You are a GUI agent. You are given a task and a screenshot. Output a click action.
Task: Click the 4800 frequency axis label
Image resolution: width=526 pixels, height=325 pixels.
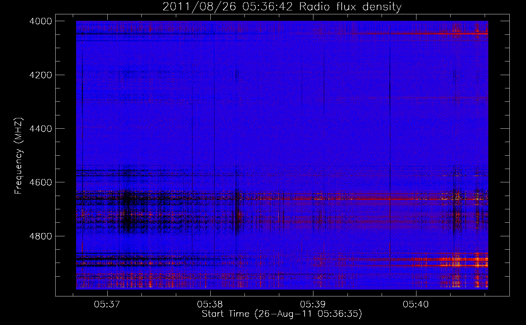coord(40,236)
